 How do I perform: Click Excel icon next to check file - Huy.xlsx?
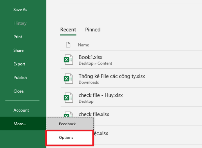(68, 98)
